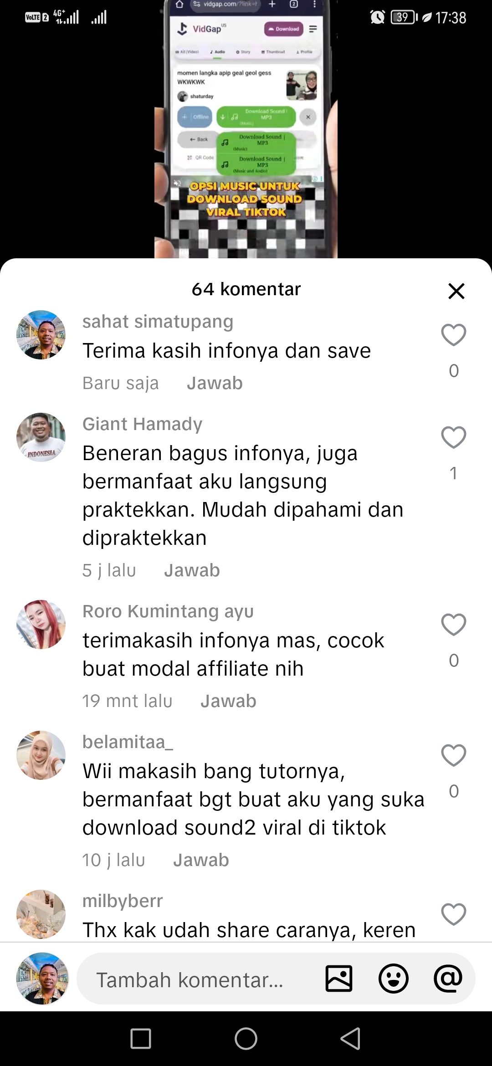Viewport: 492px width, 1066px height.
Task: Tap heart on Giant Hamady's comment
Action: [x=453, y=437]
